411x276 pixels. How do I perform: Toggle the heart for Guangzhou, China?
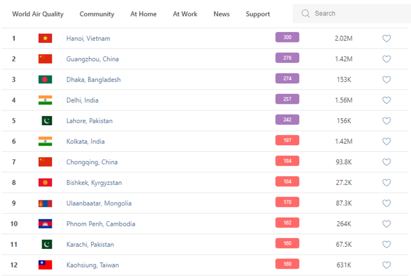click(x=386, y=59)
